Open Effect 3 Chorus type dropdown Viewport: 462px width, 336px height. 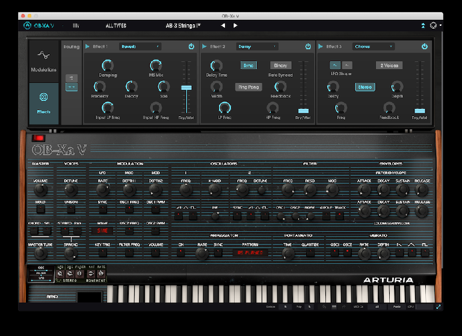pos(374,46)
